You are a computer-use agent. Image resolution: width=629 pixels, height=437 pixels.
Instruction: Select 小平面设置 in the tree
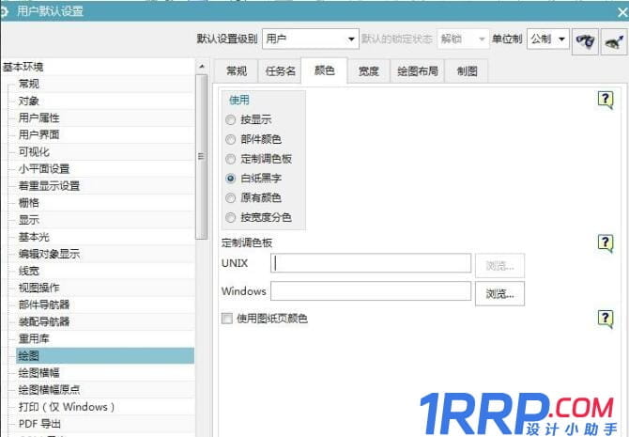click(44, 169)
